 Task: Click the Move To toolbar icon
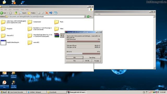[x=39, y=13]
